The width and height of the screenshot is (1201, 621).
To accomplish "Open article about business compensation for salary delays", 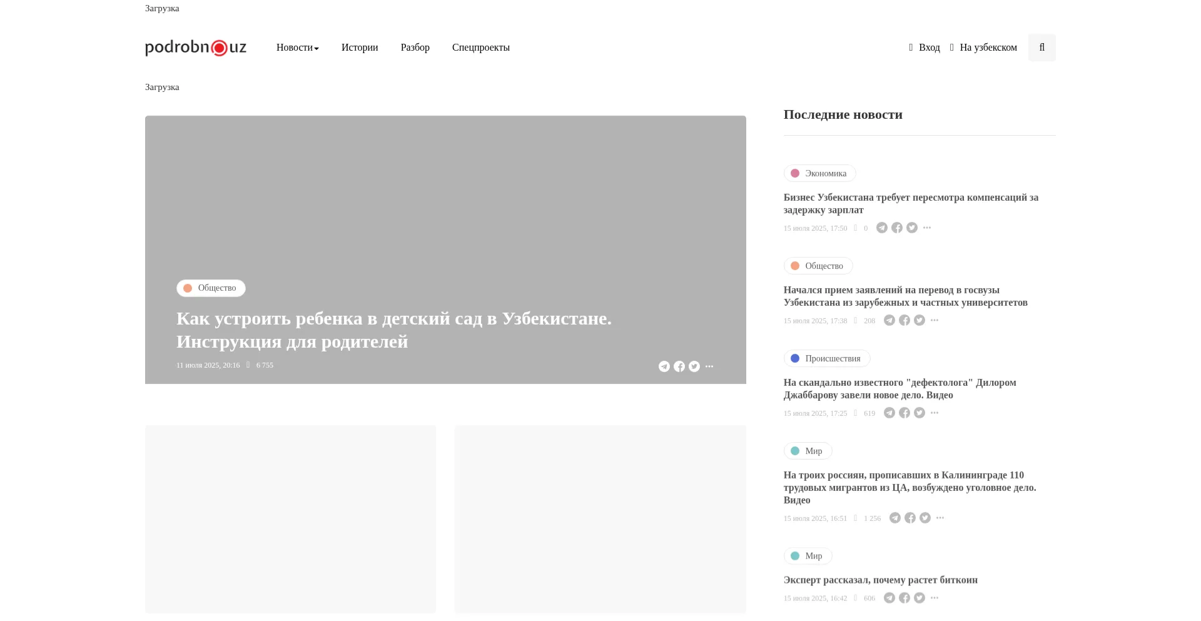I will [911, 204].
